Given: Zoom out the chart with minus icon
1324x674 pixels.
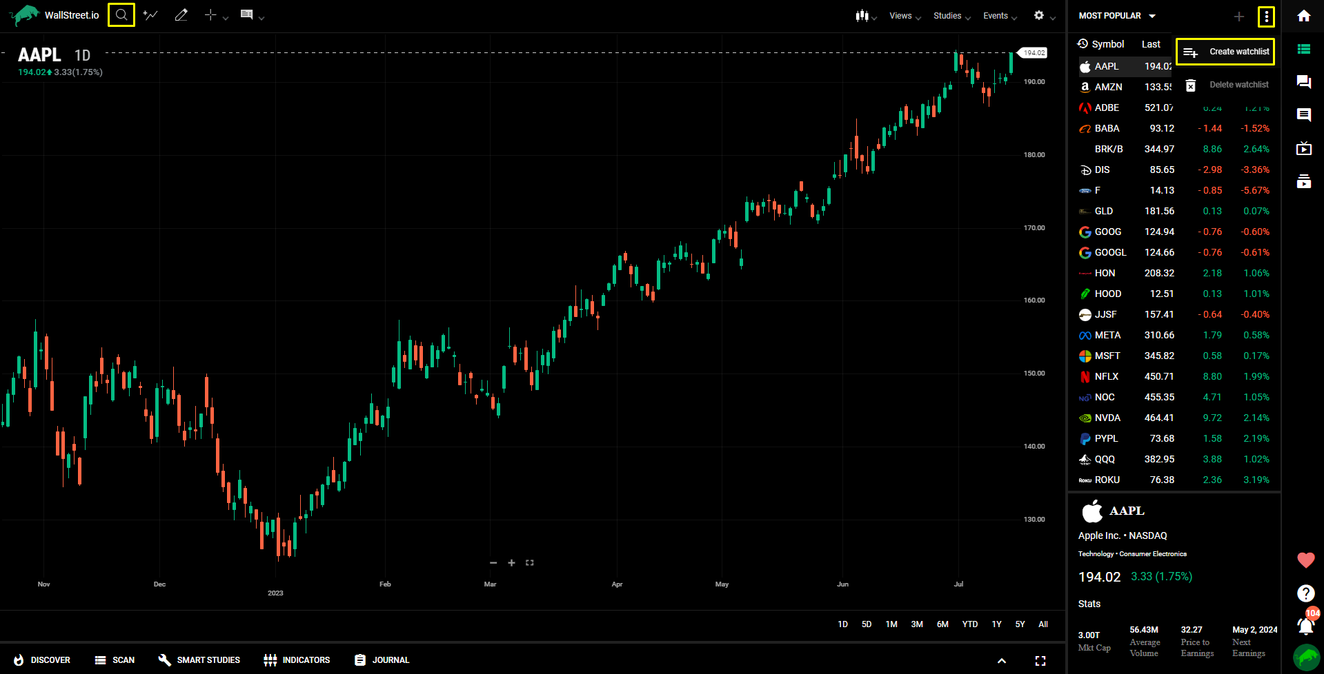Looking at the screenshot, I should [x=493, y=563].
